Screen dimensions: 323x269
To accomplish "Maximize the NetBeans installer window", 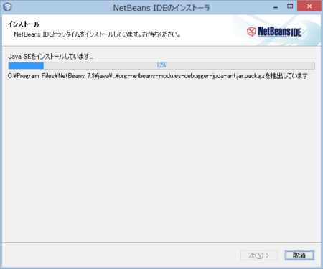I will (x=290, y=6).
